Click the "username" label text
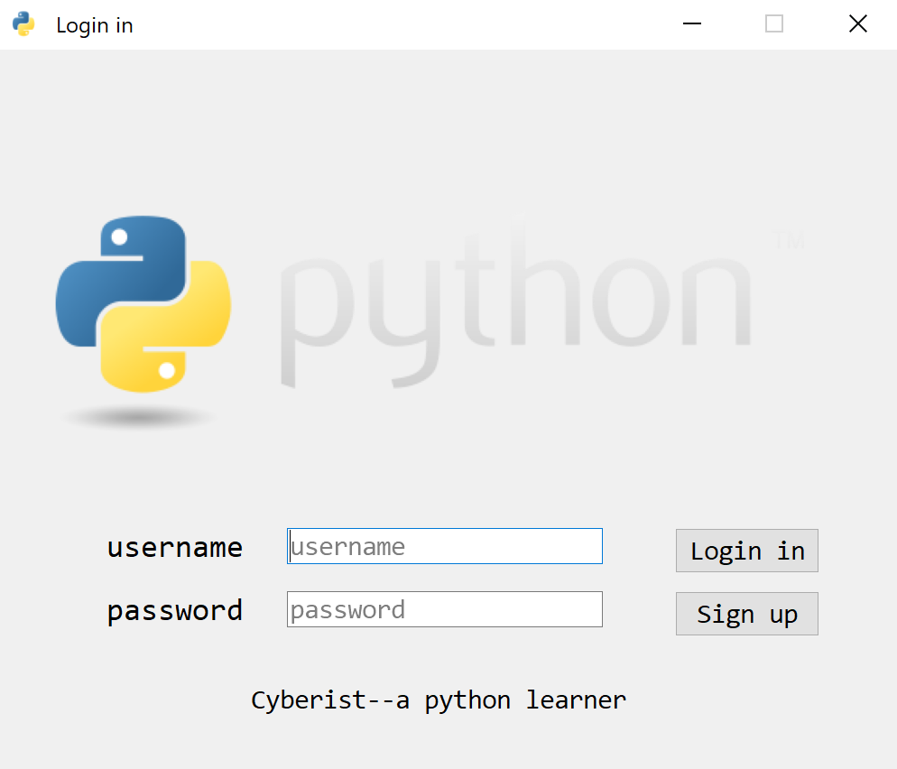 [175, 548]
